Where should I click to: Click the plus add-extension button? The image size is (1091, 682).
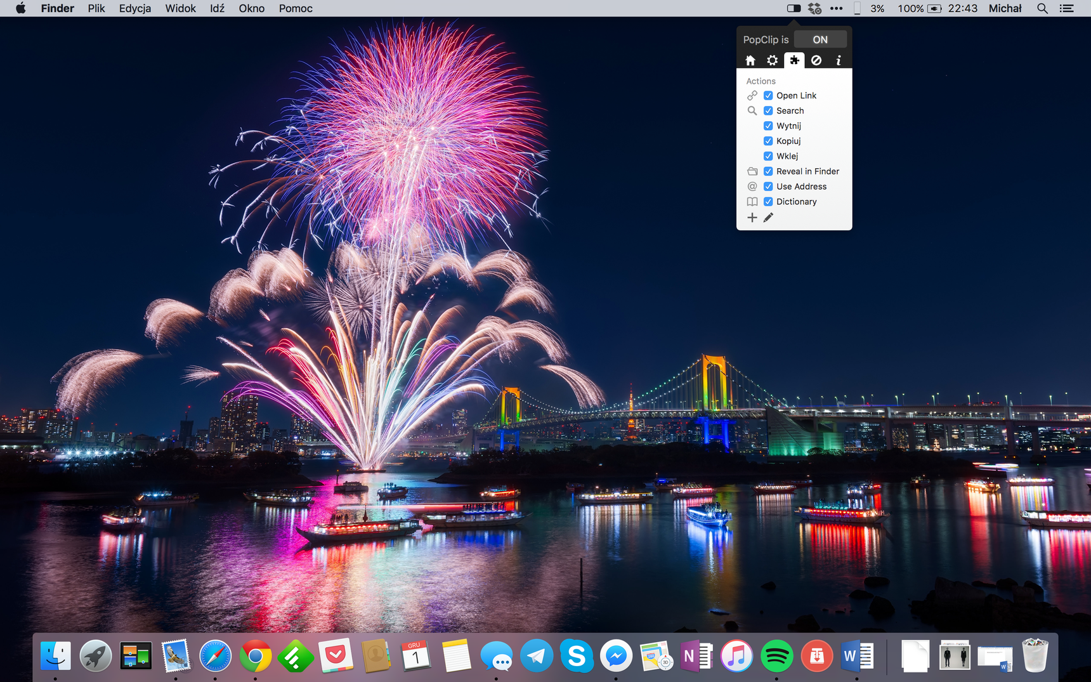point(752,218)
